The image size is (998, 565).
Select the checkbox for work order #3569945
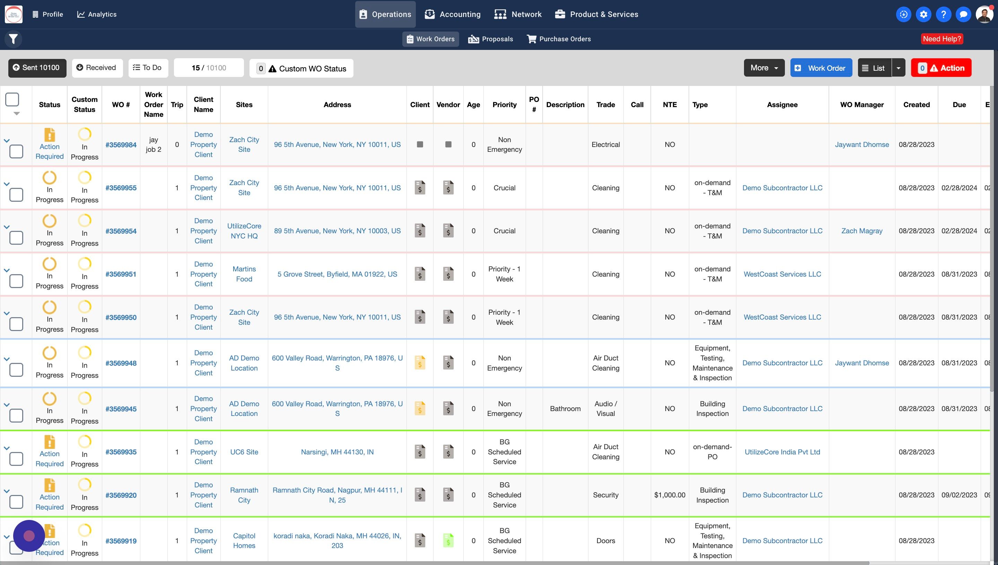click(16, 415)
